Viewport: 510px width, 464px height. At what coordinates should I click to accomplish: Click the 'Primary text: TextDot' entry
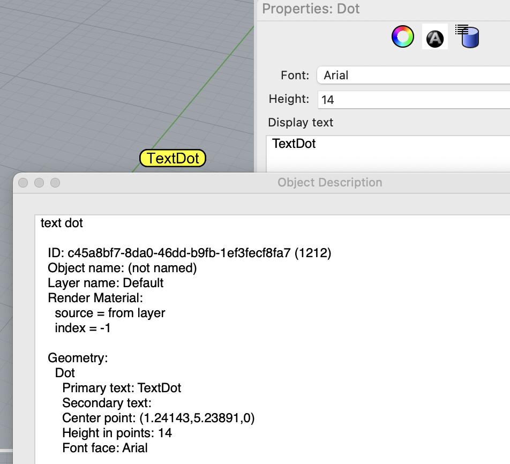[x=122, y=388]
